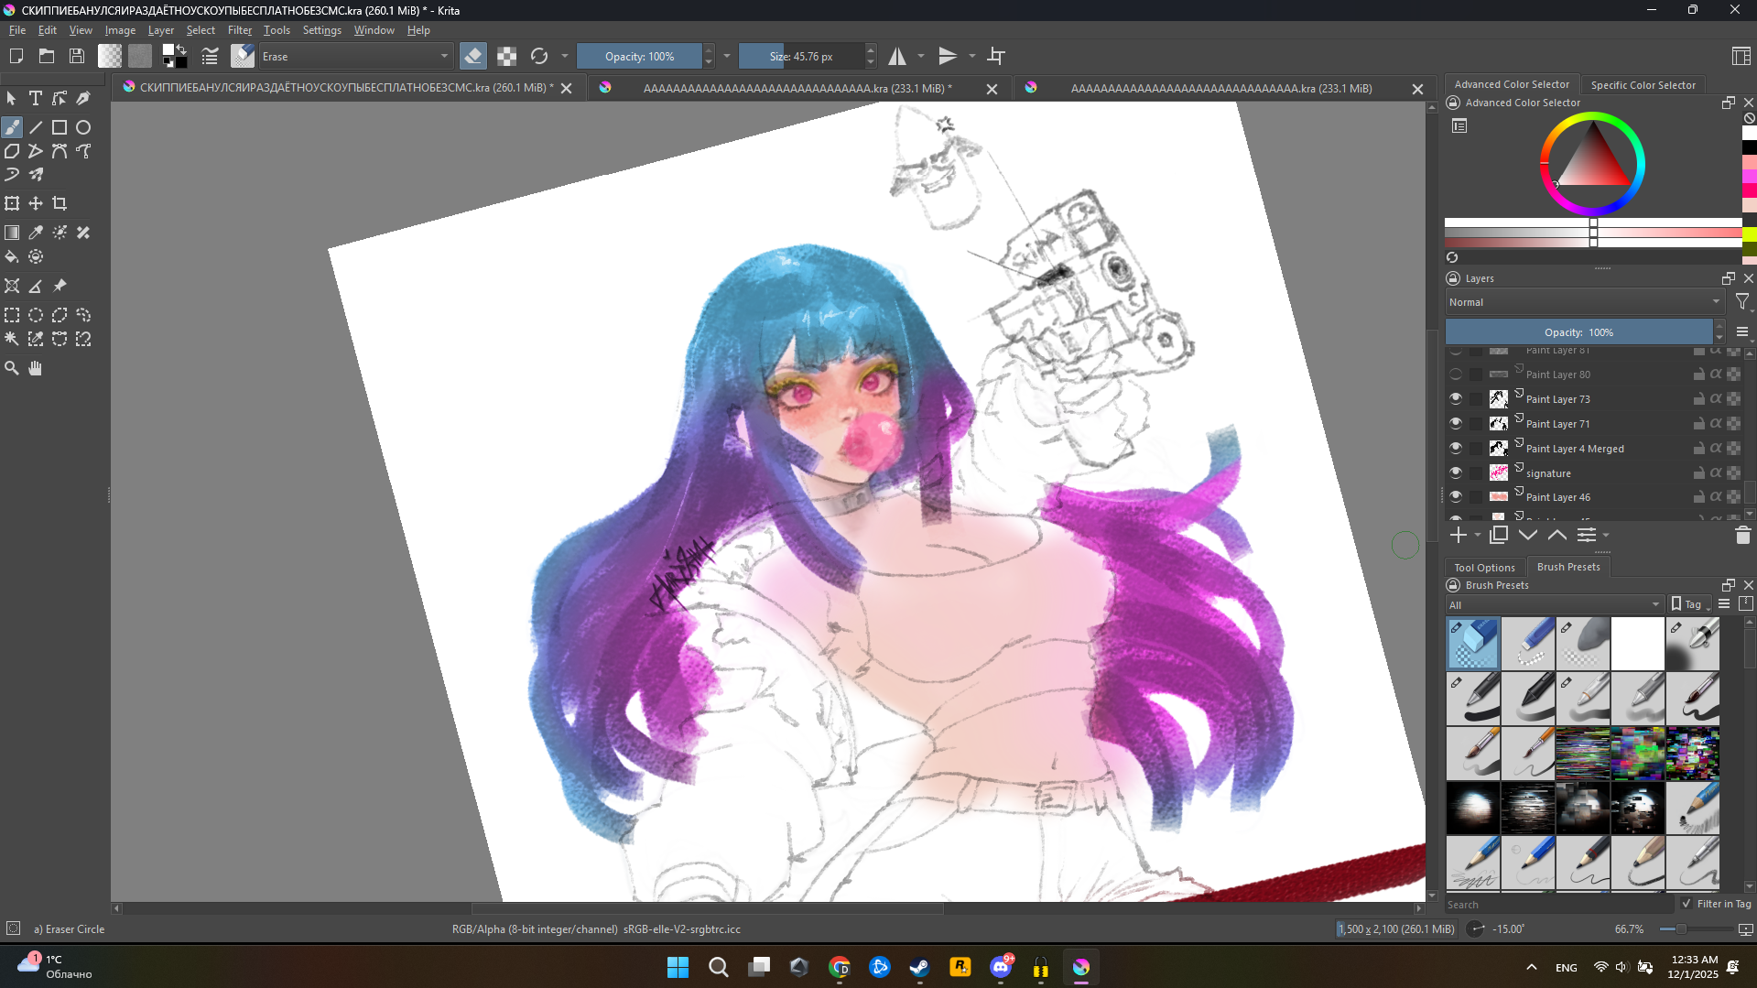Expand the horizontal mirror options arrow

921,56
